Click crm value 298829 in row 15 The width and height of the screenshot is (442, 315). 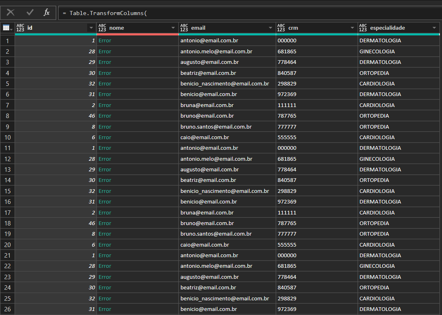pos(287,191)
